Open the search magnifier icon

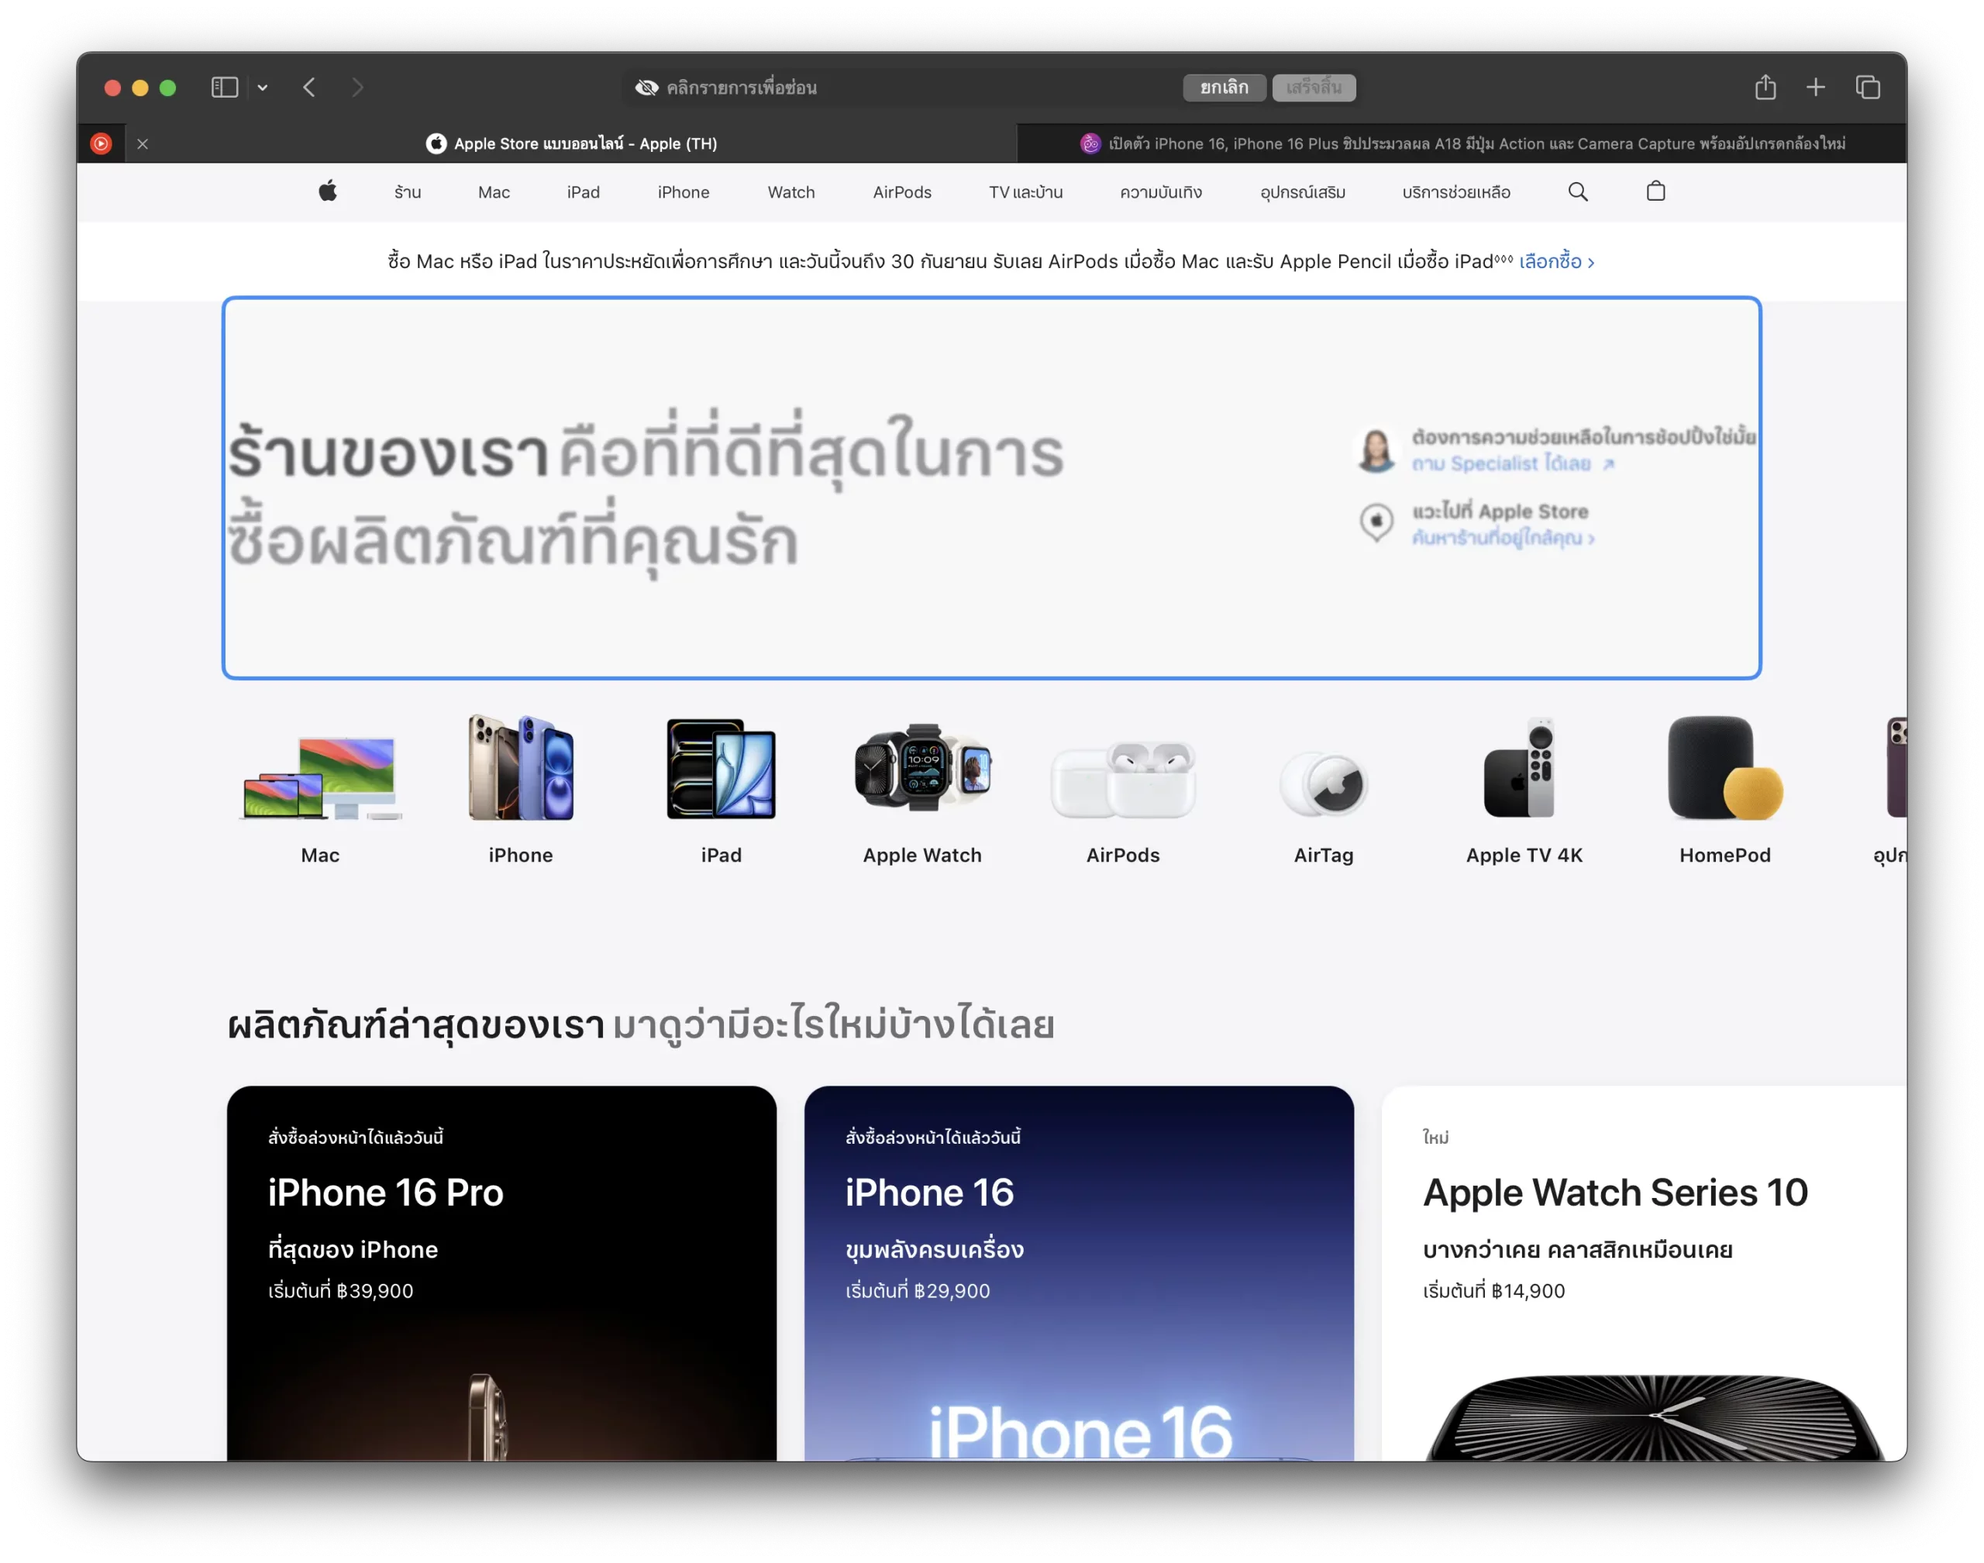coord(1578,191)
